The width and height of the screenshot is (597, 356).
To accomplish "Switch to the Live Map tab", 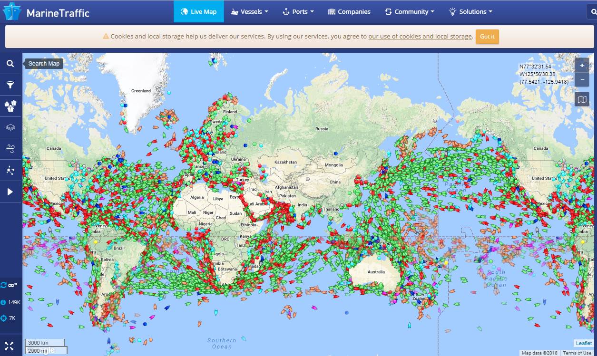I will pyautogui.click(x=198, y=11).
